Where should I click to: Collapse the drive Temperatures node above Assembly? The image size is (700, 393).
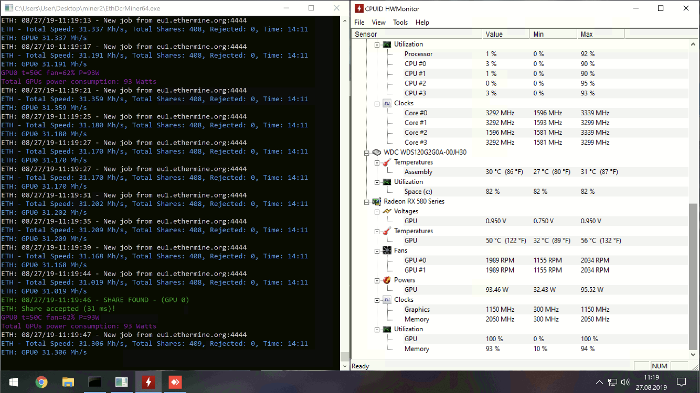tap(377, 162)
